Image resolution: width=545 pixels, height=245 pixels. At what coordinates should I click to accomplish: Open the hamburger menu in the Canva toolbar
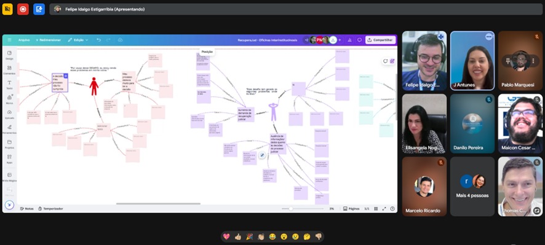tap(9, 40)
